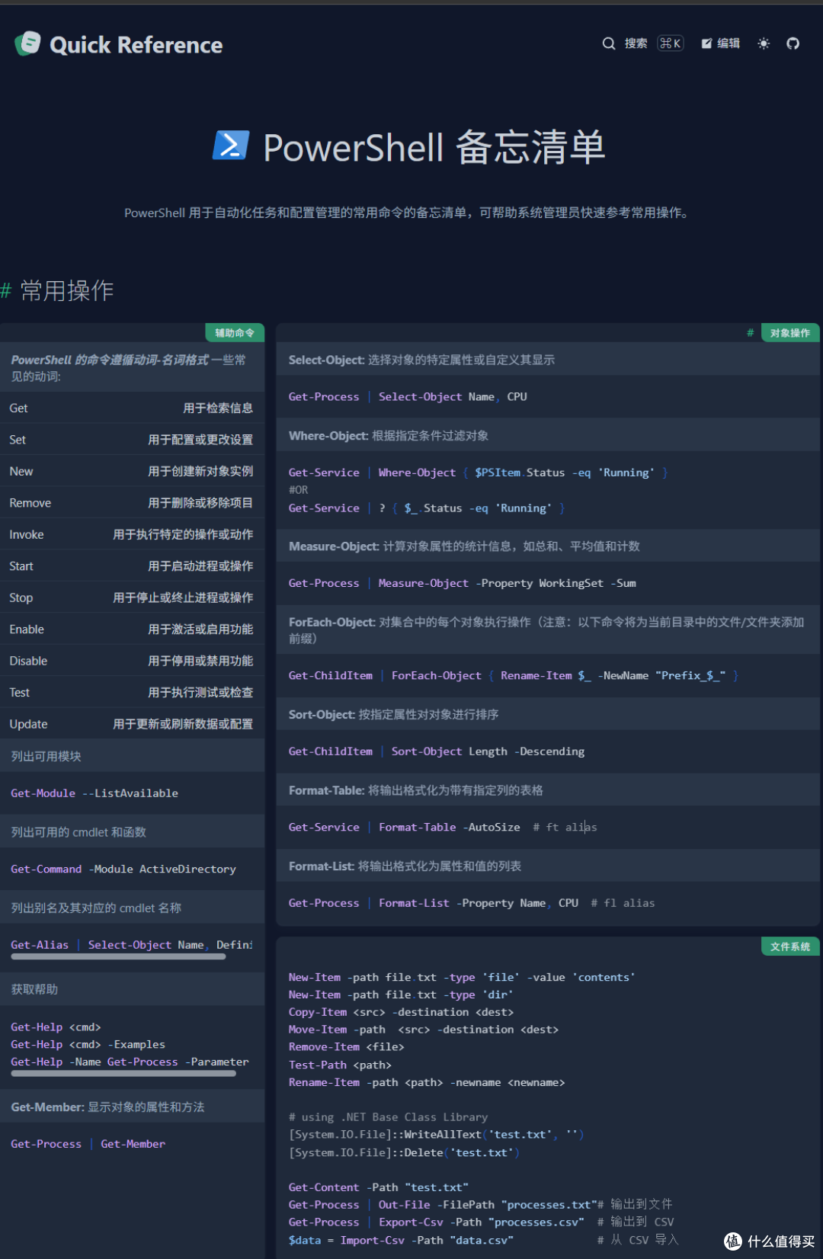
Task: Click the Get-Member 显示对象的属性和方法 heading
Action: click(x=107, y=1107)
